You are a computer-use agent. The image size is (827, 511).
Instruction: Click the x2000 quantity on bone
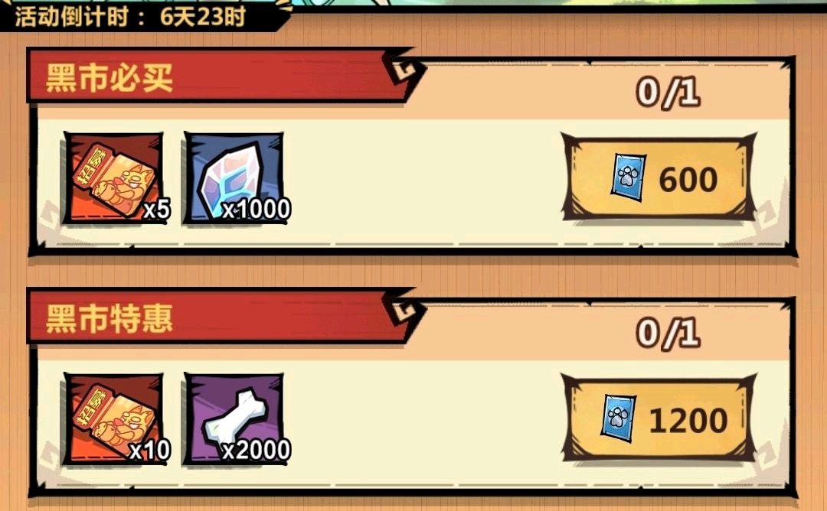pyautogui.click(x=256, y=450)
